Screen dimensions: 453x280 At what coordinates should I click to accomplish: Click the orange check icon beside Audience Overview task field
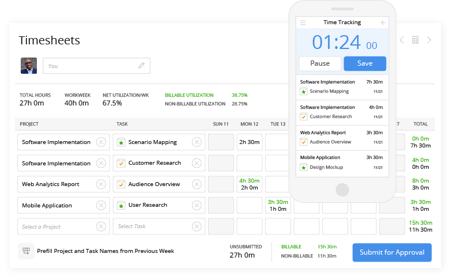coord(121,184)
